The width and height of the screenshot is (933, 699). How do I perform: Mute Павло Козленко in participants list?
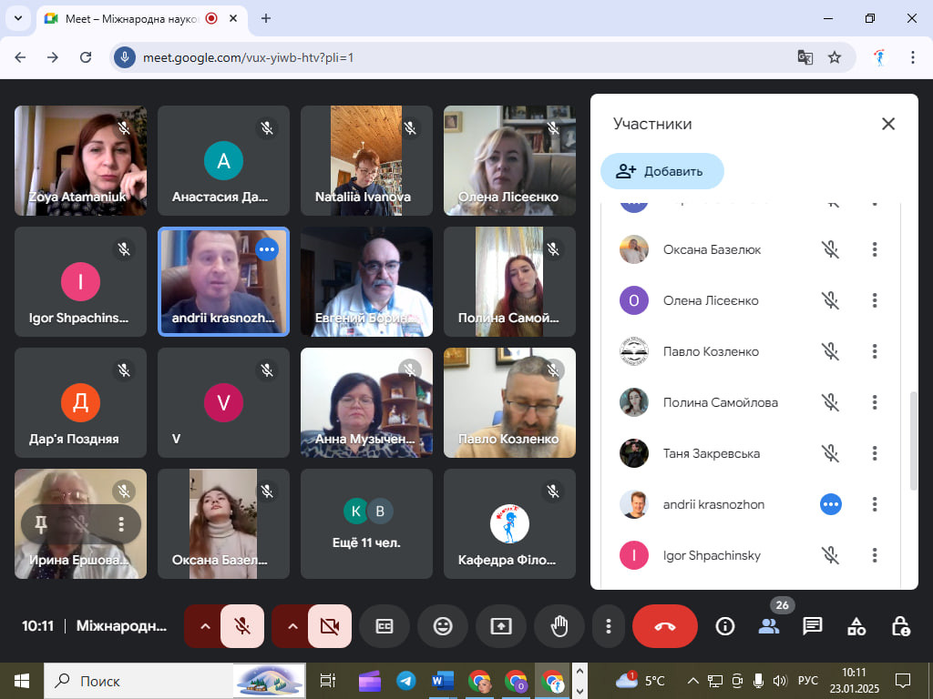click(x=831, y=351)
